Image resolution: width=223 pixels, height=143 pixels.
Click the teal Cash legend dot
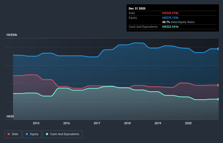coord(47,134)
